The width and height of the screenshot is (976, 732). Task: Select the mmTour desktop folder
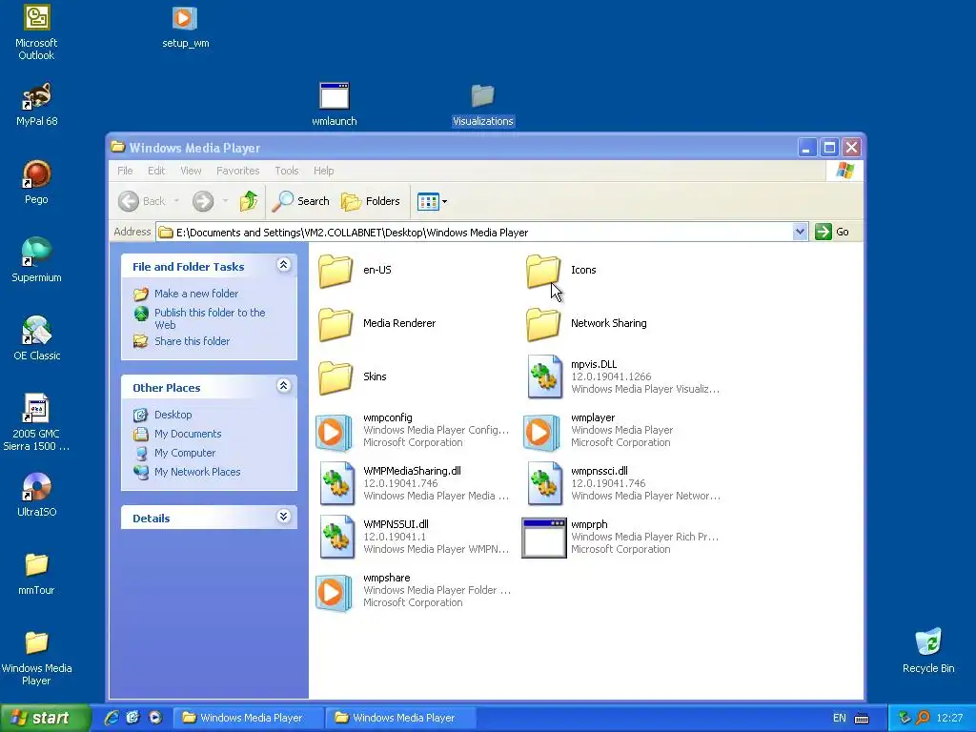(36, 573)
